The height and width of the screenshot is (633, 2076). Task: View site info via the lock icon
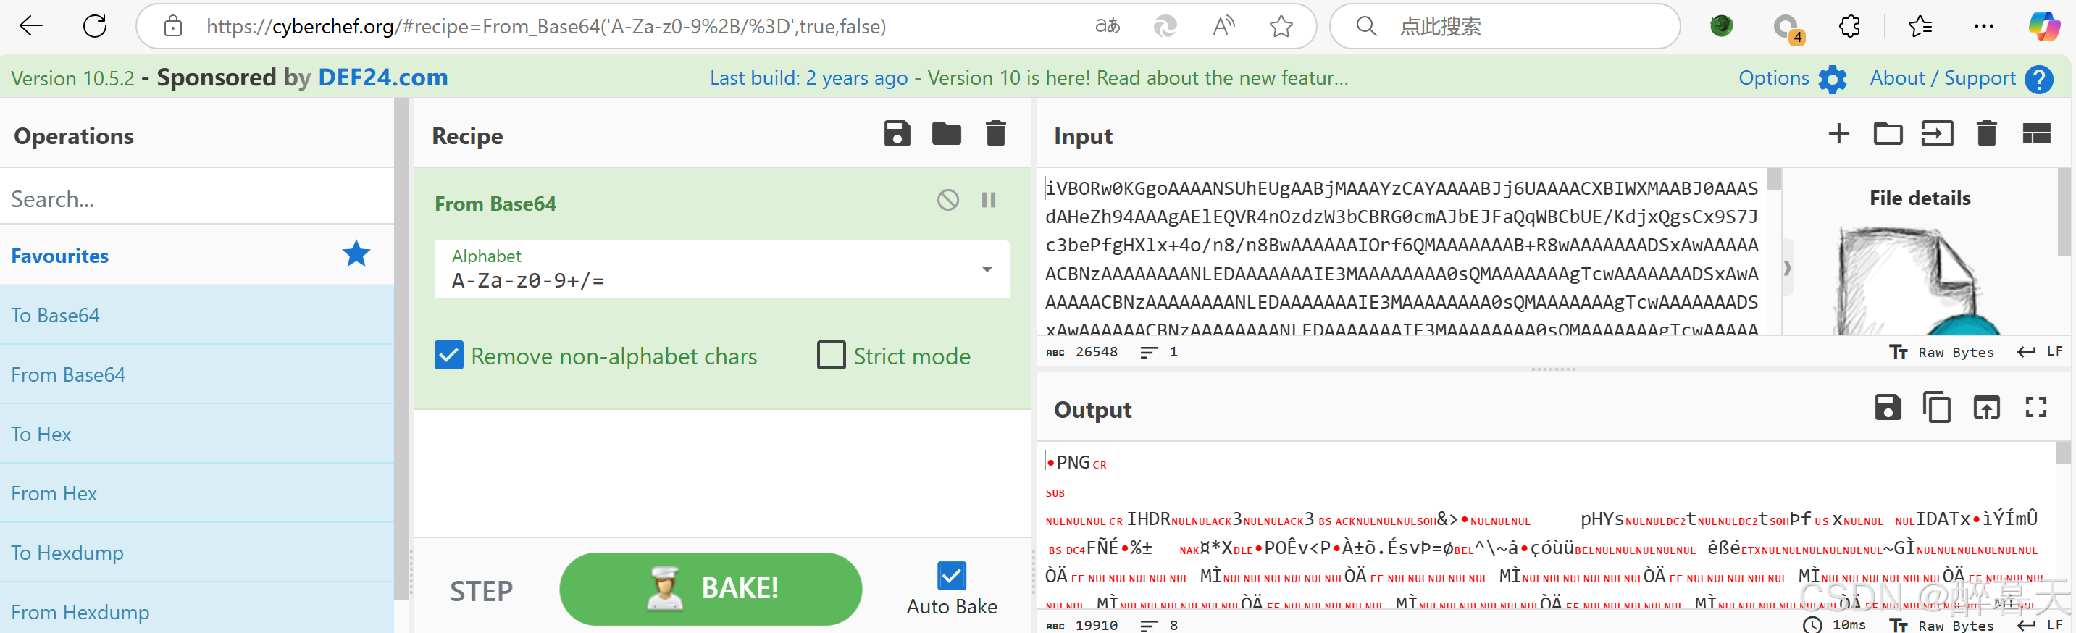172,27
